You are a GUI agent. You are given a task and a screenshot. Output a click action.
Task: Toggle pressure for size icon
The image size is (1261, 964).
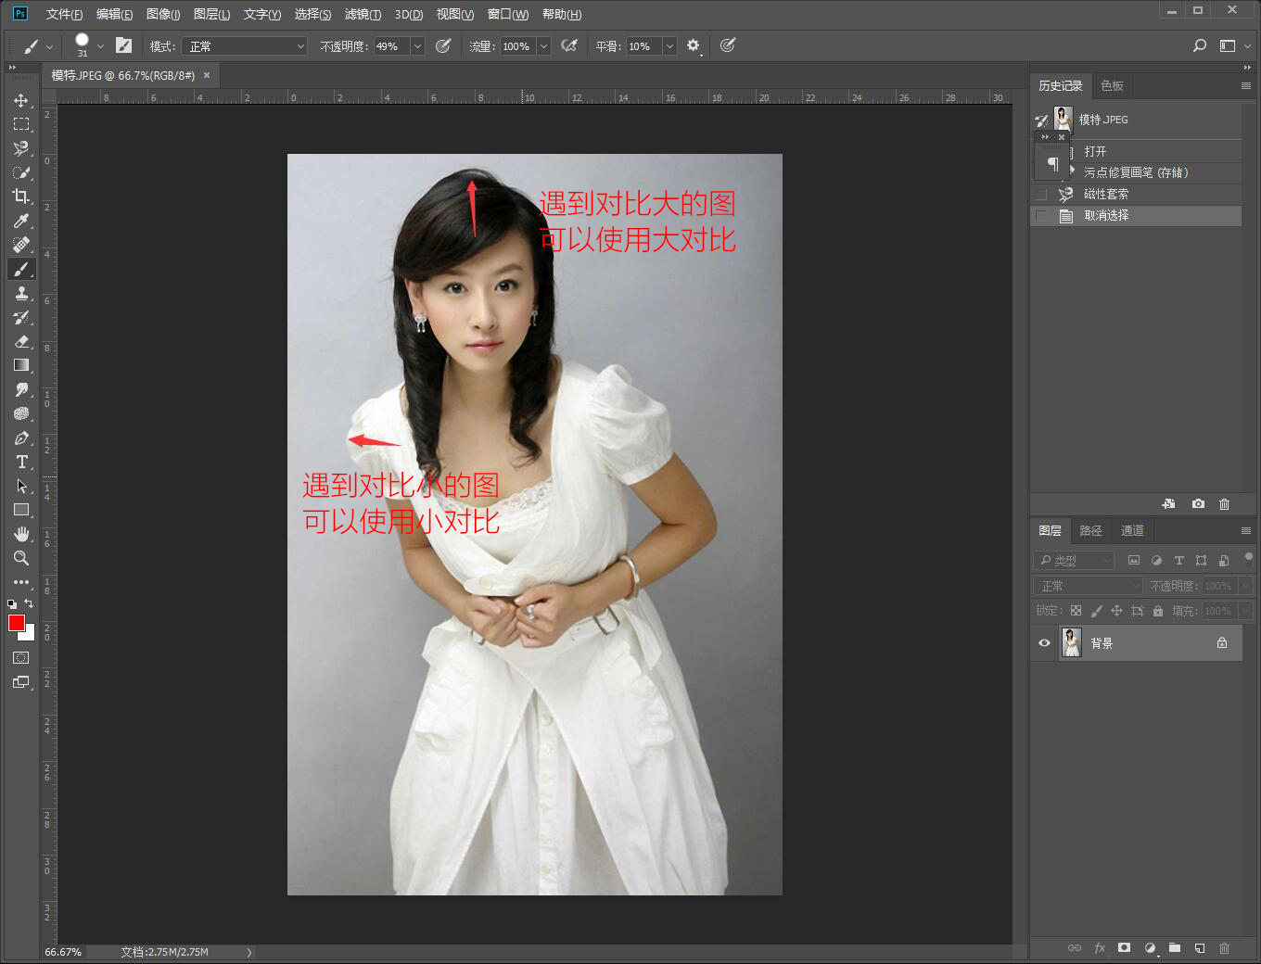point(728,45)
